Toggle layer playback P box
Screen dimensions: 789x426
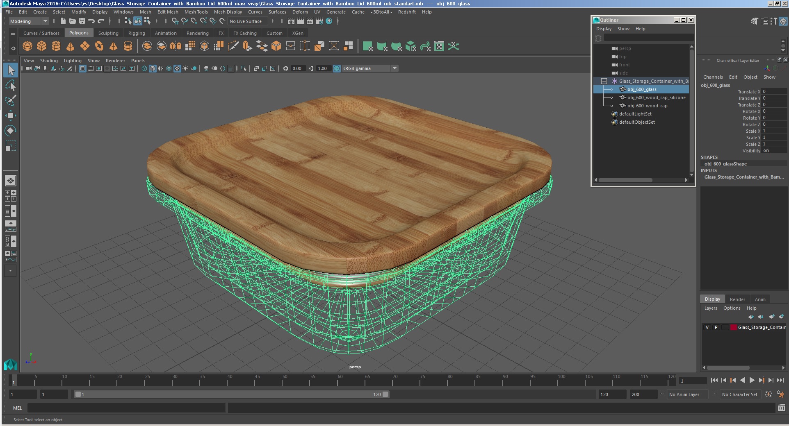716,327
